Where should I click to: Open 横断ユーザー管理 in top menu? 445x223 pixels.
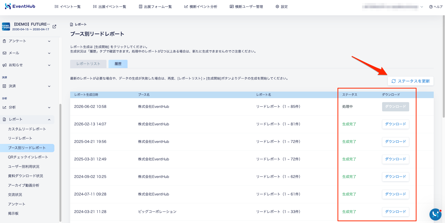pos(246,7)
